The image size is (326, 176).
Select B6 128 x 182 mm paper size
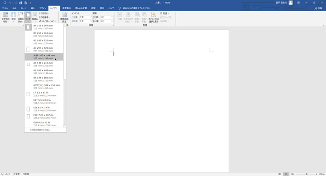44,79
